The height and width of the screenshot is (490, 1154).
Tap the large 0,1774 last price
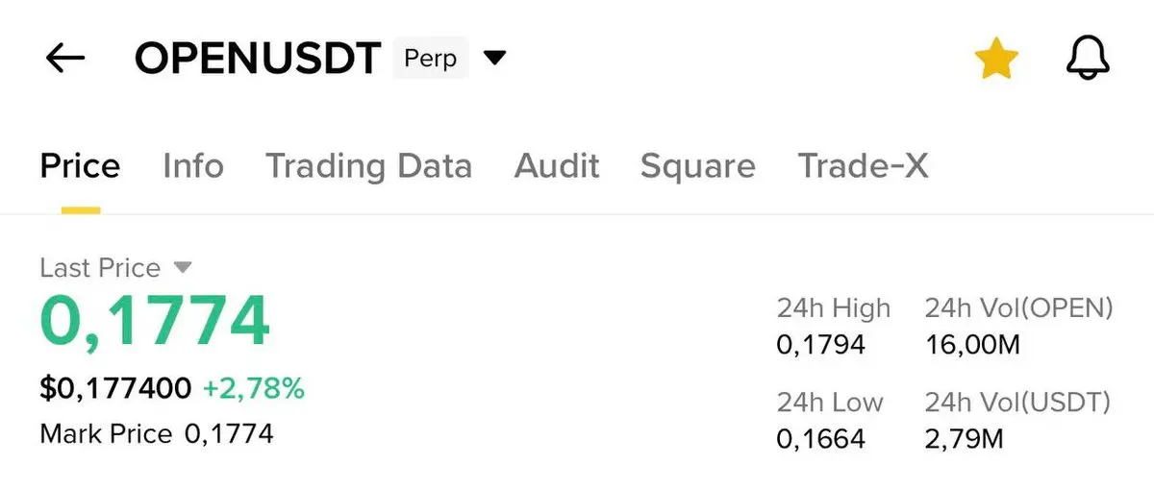click(x=155, y=322)
